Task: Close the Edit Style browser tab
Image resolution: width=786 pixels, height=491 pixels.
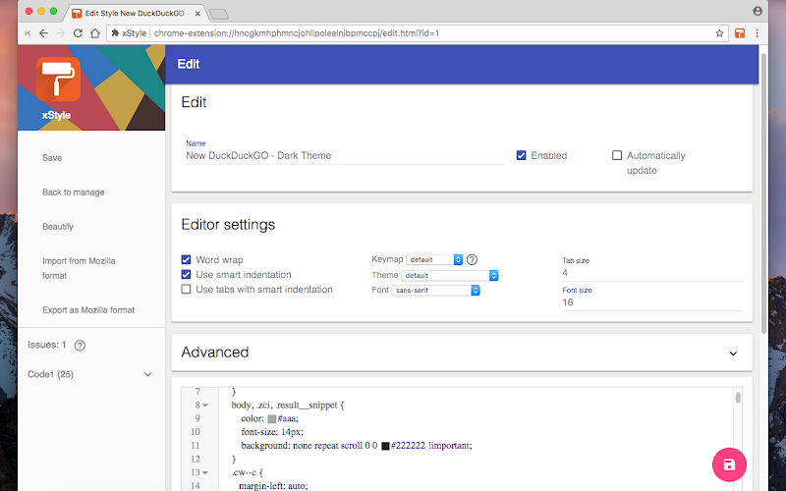Action: pos(197,13)
